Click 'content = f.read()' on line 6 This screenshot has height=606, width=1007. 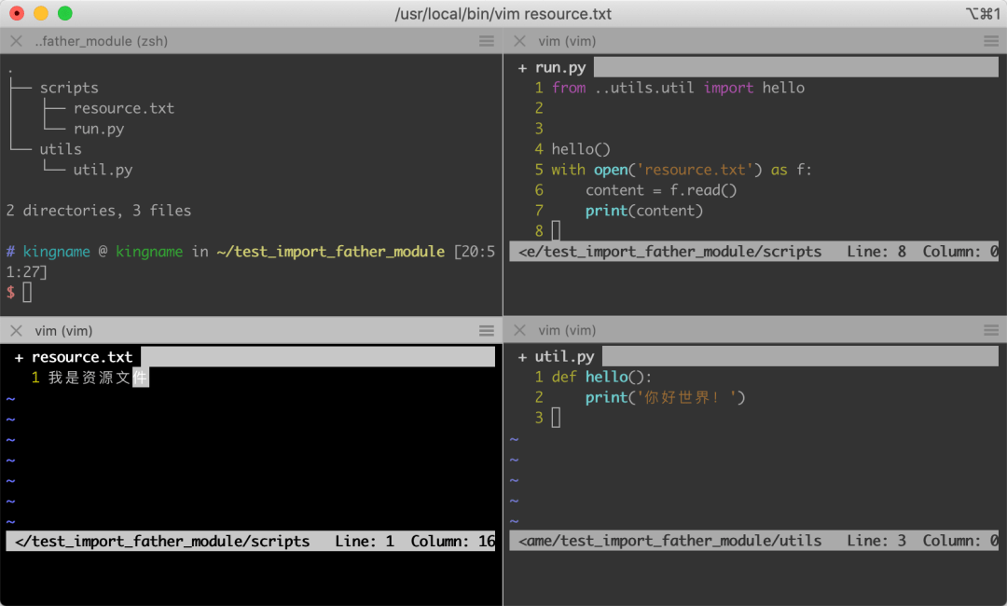[x=661, y=191]
